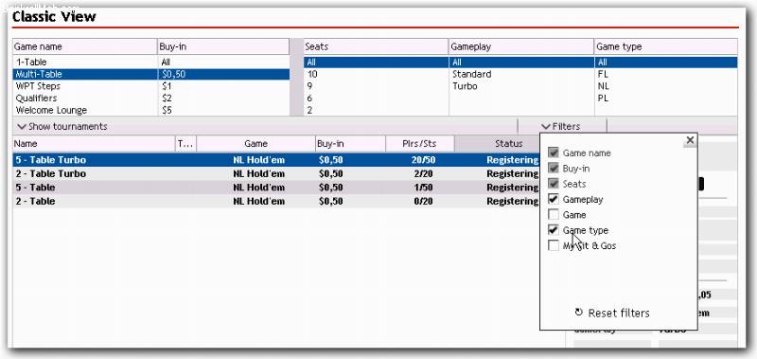
Task: Select All in the Seats list
Action: [376, 62]
